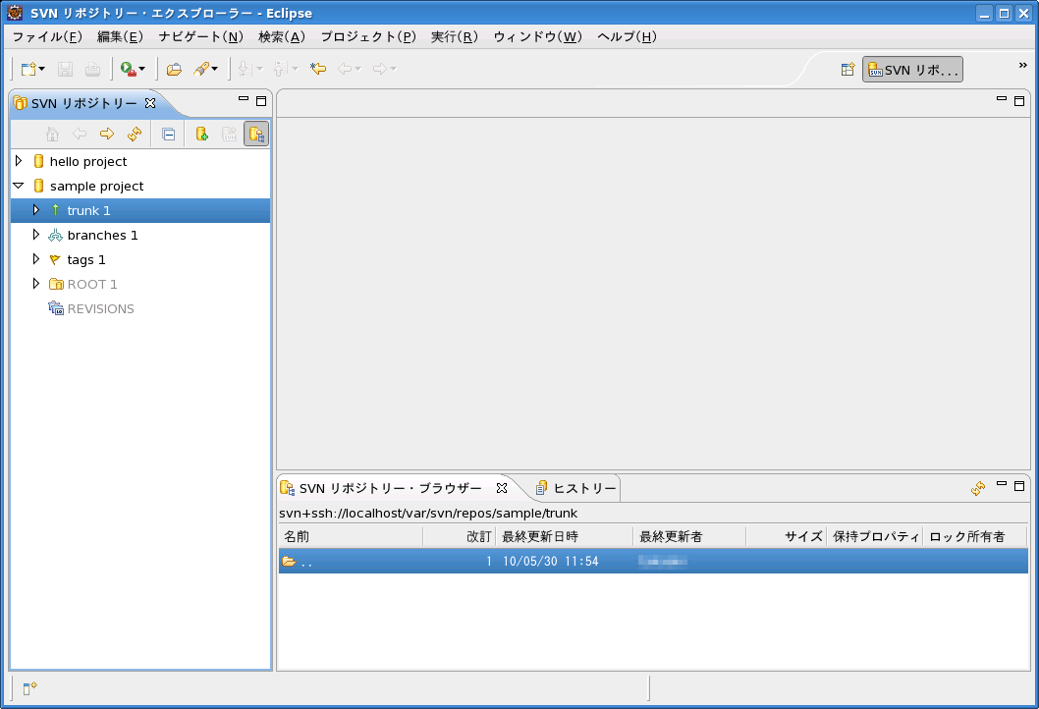The image size is (1039, 709).
Task: Refresh the repository browser panel
Action: (978, 488)
